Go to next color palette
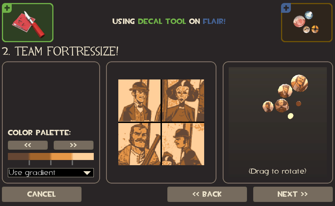This screenshot has height=206, width=335. pos(74,145)
